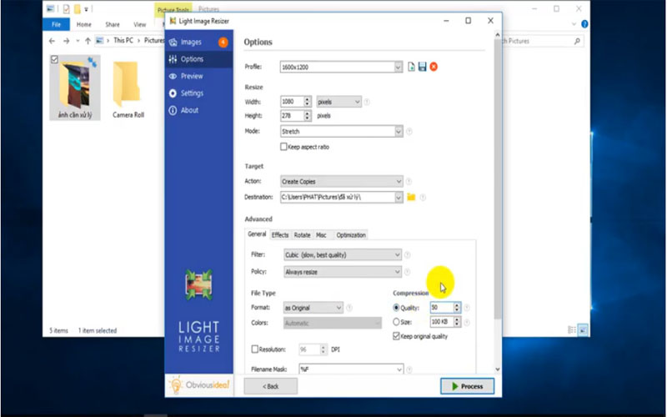The height and width of the screenshot is (417, 667).
Task: Open Explorer Home ribbon tab
Action: click(x=84, y=25)
